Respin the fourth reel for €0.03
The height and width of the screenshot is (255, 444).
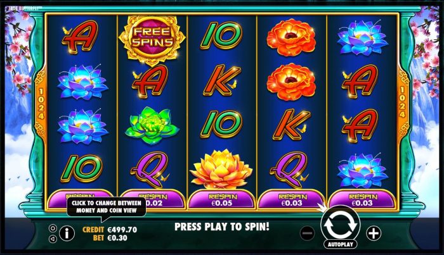(292, 200)
